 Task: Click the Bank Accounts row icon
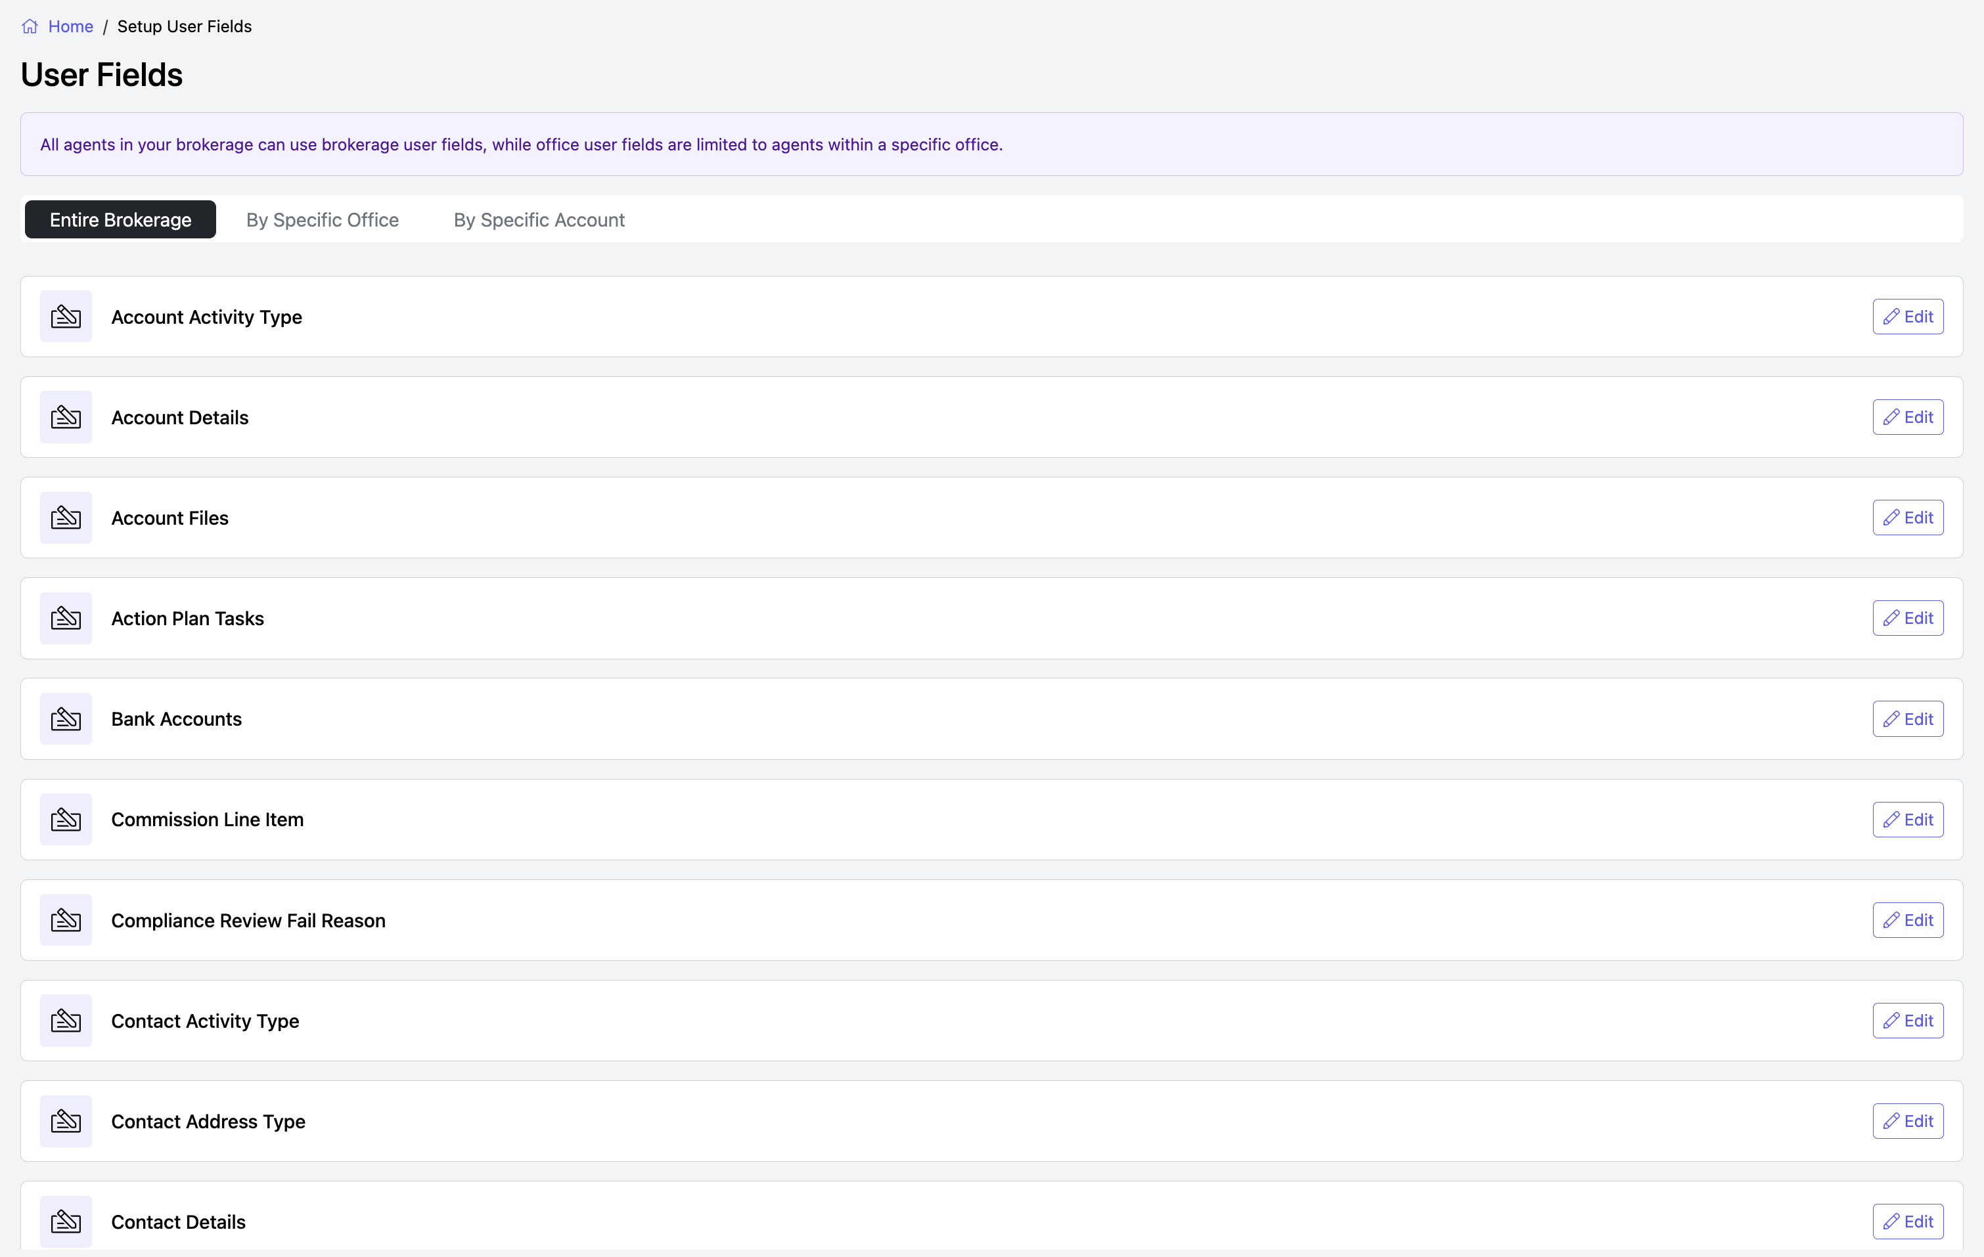click(x=66, y=719)
